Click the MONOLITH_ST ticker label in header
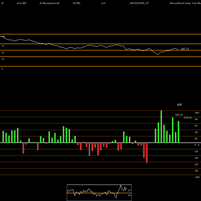The height and width of the screenshot is (201, 201). coord(139,3)
